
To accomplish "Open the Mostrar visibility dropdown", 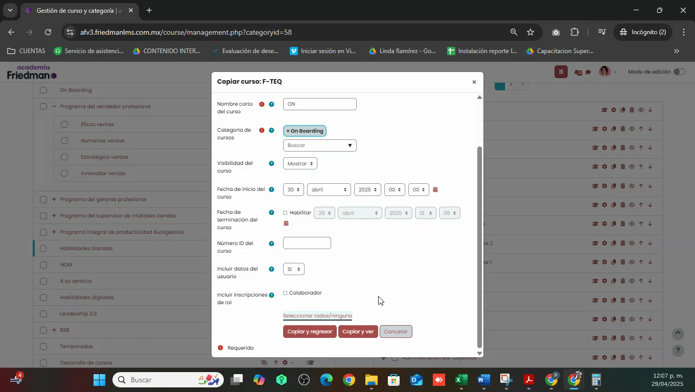I will click(300, 163).
